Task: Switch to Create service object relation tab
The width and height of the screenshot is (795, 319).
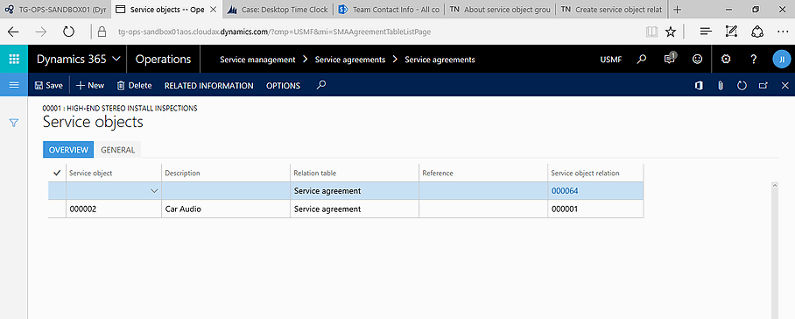Action: (610, 9)
